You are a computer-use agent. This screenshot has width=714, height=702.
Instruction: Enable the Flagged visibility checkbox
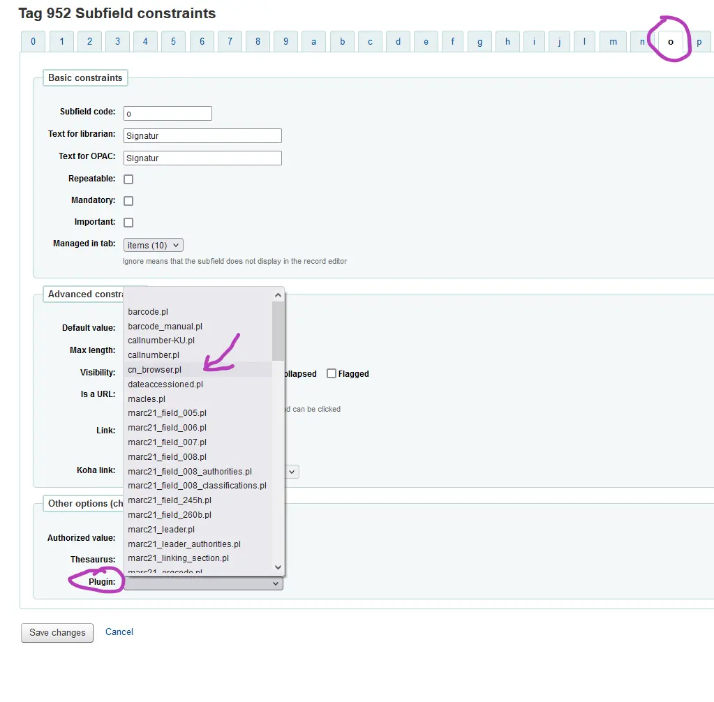(332, 373)
